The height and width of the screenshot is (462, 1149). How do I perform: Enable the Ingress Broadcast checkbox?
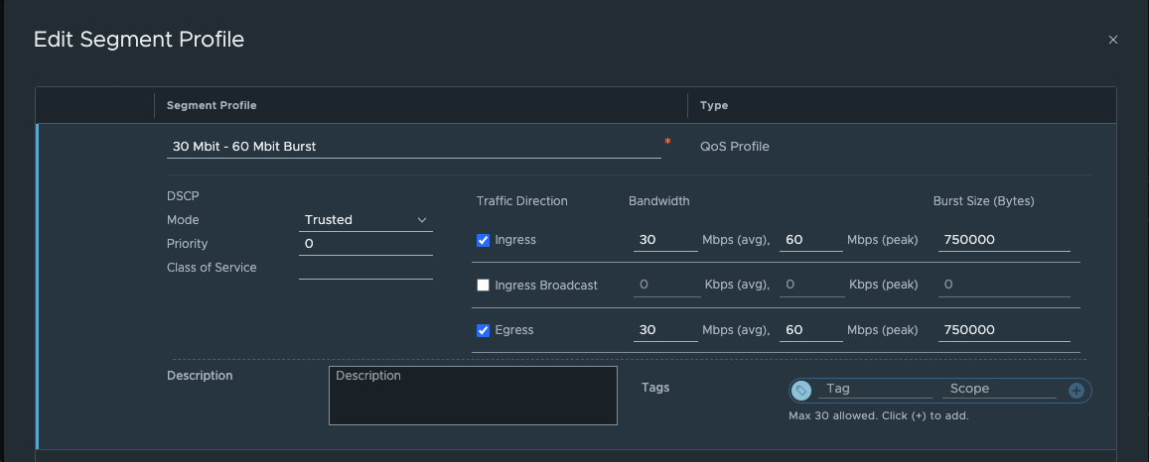483,286
